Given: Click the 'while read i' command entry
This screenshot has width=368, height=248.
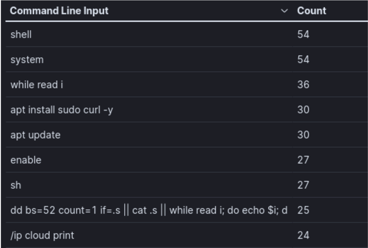Looking at the screenshot, I should (x=37, y=85).
